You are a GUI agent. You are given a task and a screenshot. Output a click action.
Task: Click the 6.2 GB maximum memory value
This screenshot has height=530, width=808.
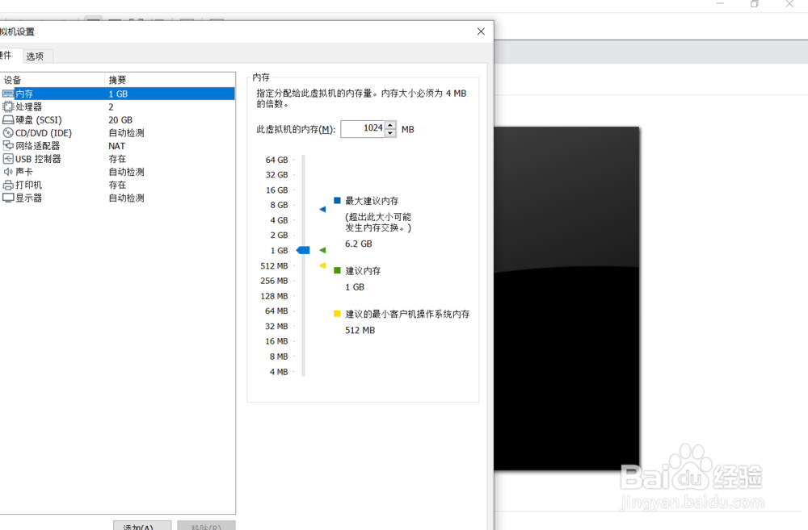359,244
